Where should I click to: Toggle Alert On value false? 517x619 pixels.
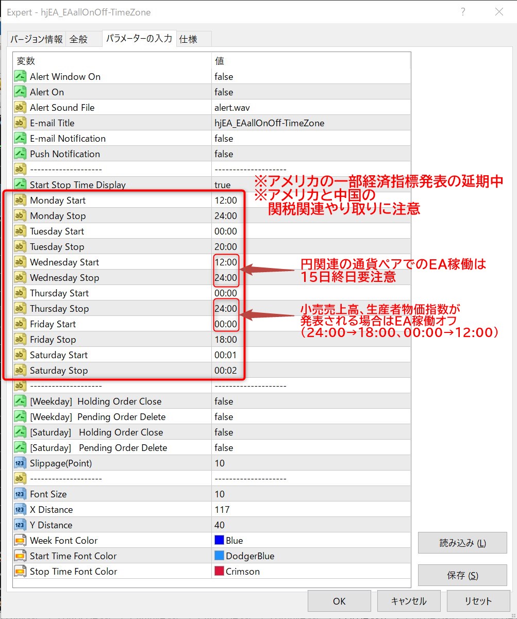click(x=224, y=92)
